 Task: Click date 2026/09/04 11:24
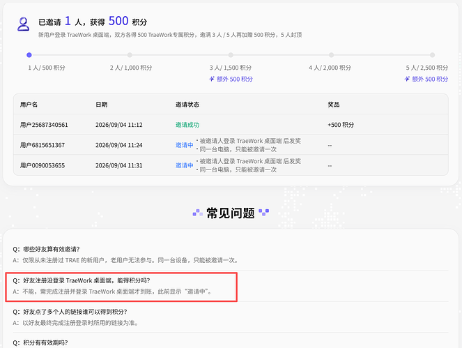click(119, 145)
